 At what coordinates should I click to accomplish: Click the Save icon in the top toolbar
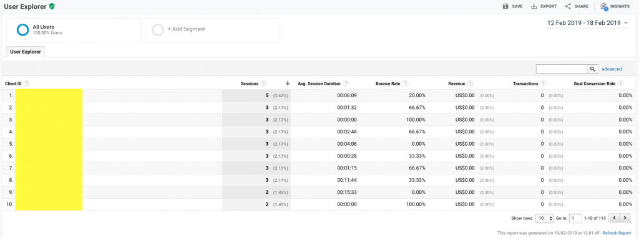tap(505, 6)
